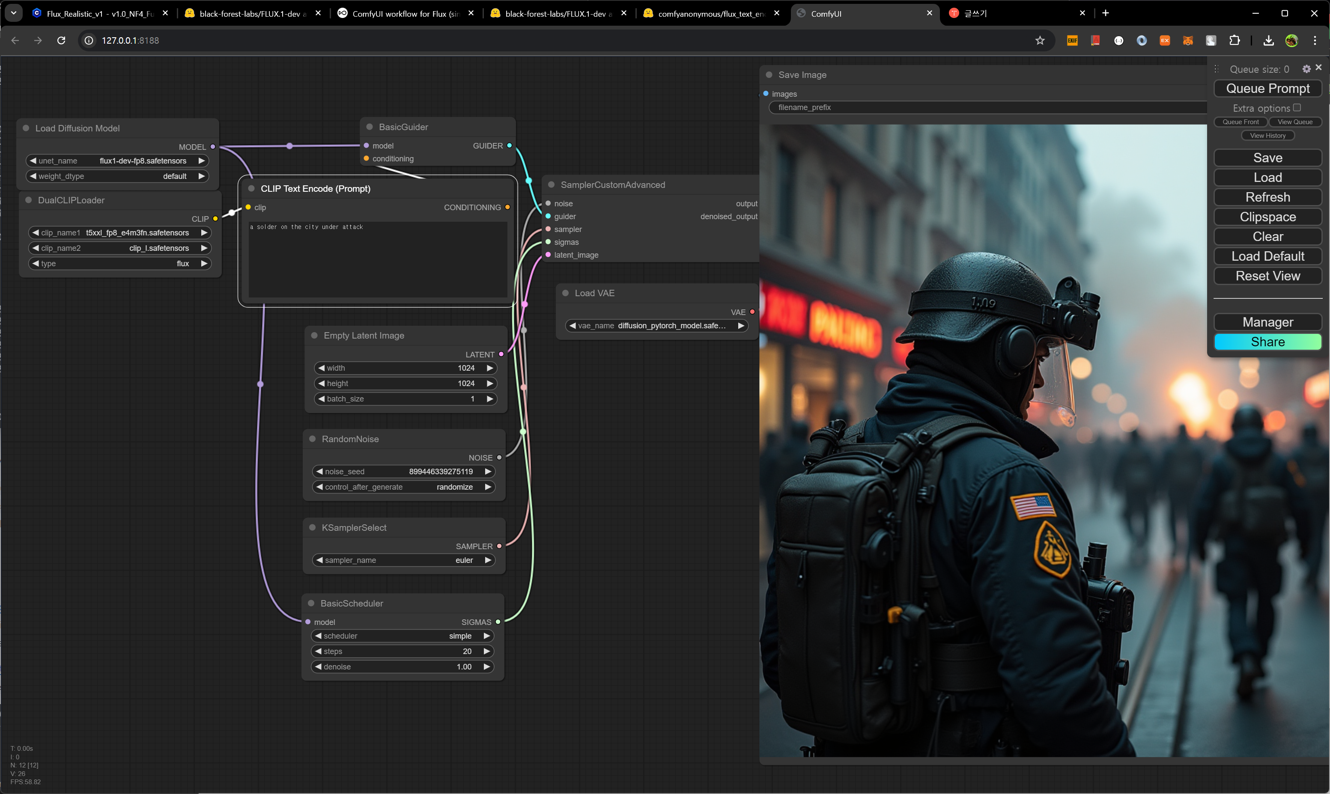
Task: Collapse the SamplerCustomAdvanced node via title dot
Action: point(551,184)
